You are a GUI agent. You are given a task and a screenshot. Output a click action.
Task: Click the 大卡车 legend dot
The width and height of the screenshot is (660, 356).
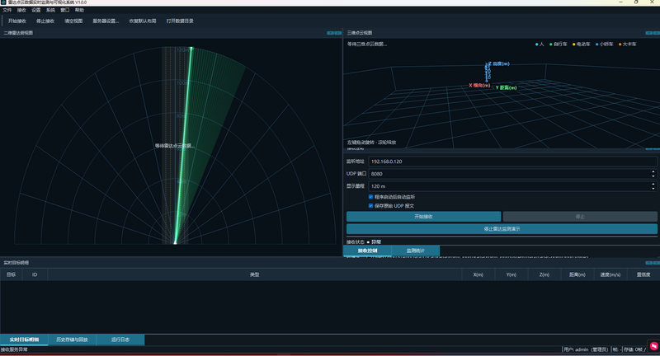pyautogui.click(x=620, y=44)
